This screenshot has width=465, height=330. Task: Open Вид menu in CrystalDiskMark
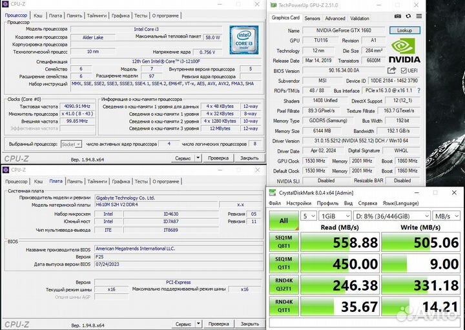348,203
